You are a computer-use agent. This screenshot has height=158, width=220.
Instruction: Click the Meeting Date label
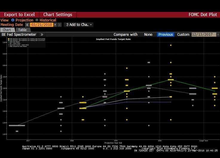coord(12,25)
